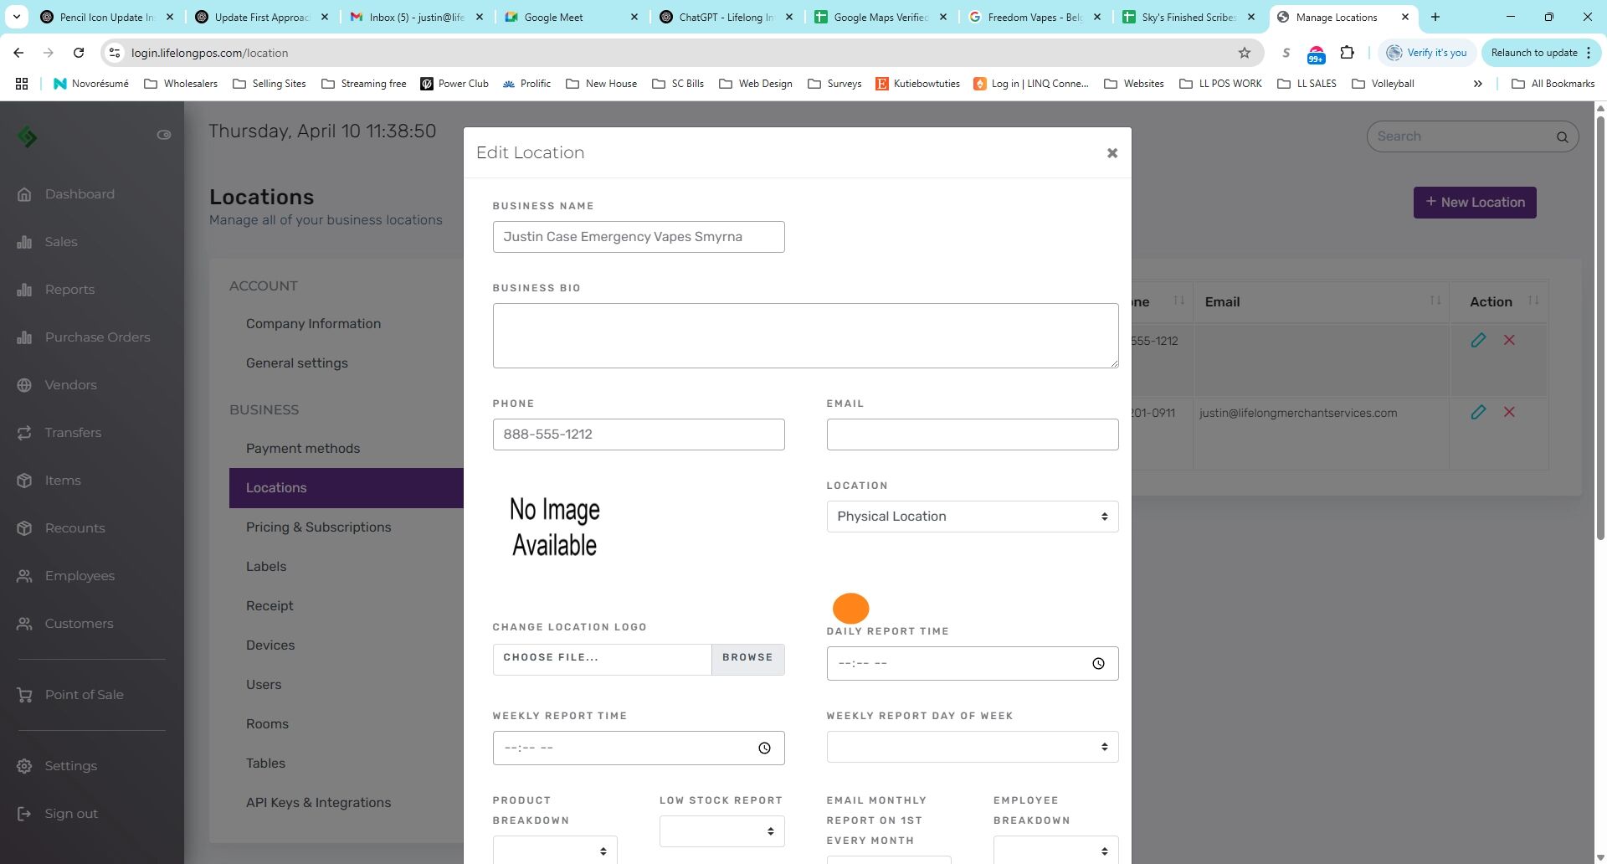Bookmark this page with star icon

1245,53
